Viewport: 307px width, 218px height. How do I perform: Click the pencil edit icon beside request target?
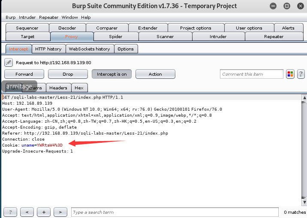coord(9,62)
